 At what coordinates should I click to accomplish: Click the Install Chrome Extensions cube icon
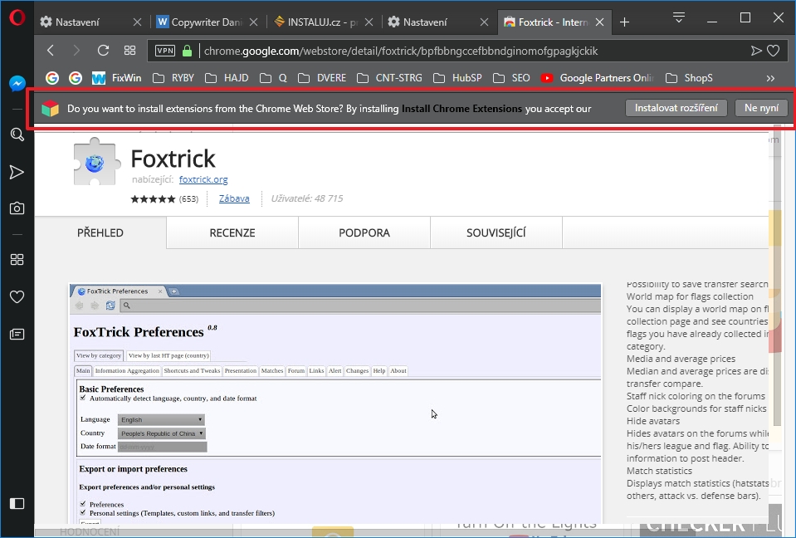pos(51,108)
